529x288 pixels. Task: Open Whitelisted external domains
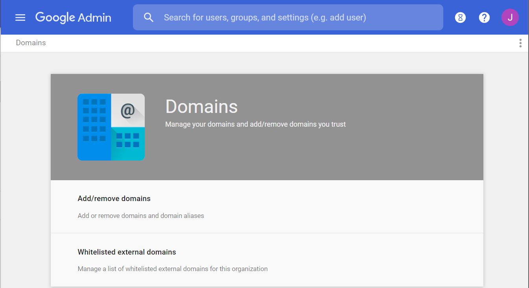coord(267,260)
